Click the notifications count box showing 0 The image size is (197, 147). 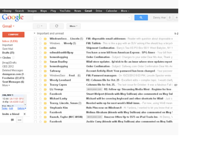(170, 17)
